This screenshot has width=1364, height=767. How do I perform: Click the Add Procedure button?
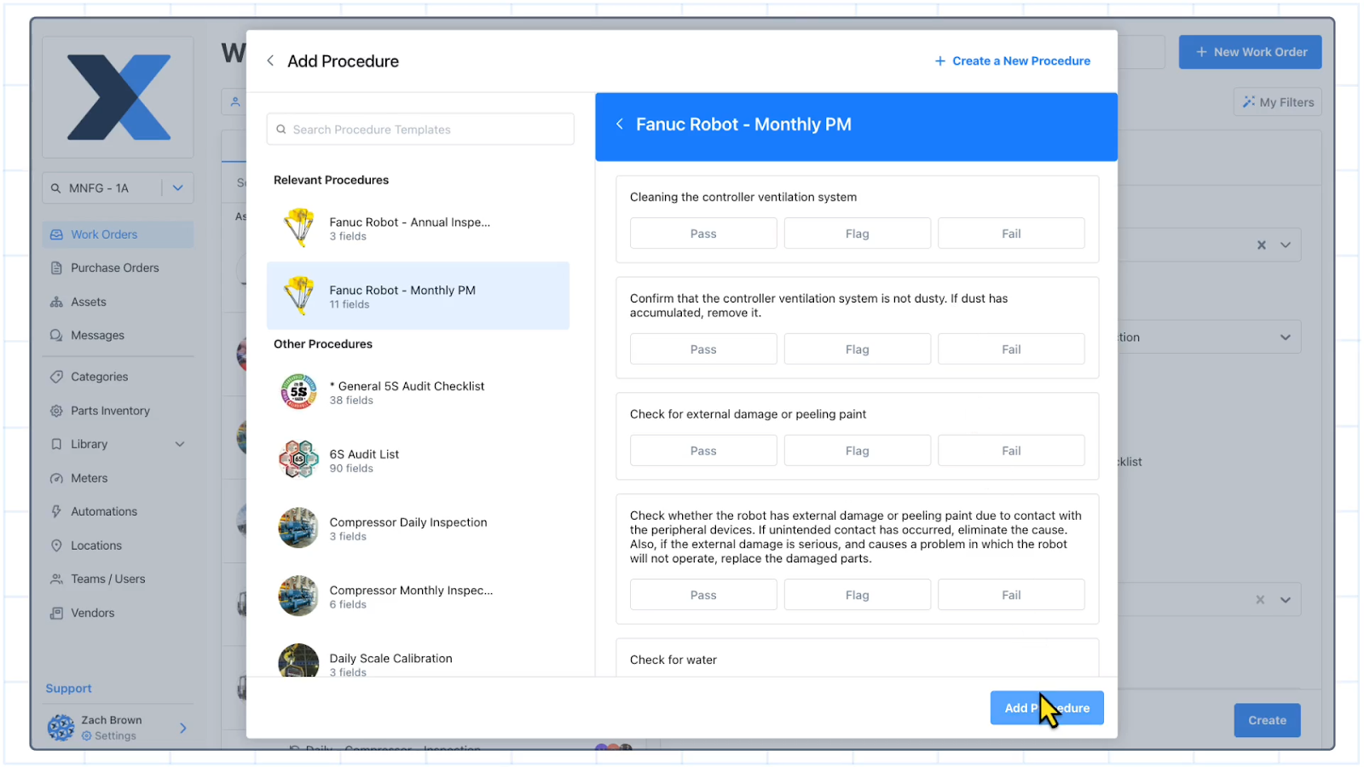pyautogui.click(x=1047, y=708)
